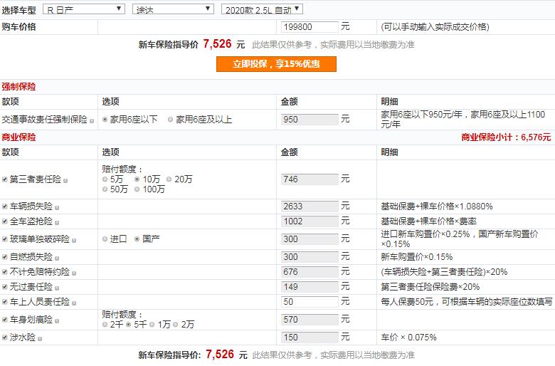Click the 强制保险 section heading
This screenshot has width=555, height=366.
(18, 87)
